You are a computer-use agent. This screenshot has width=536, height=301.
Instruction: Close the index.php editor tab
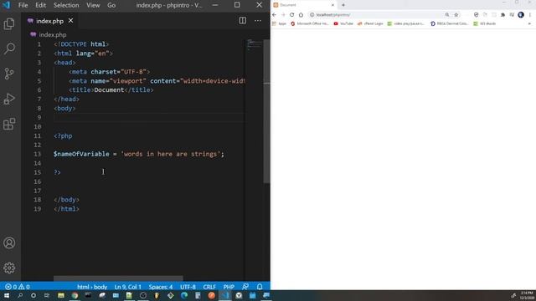(70, 21)
